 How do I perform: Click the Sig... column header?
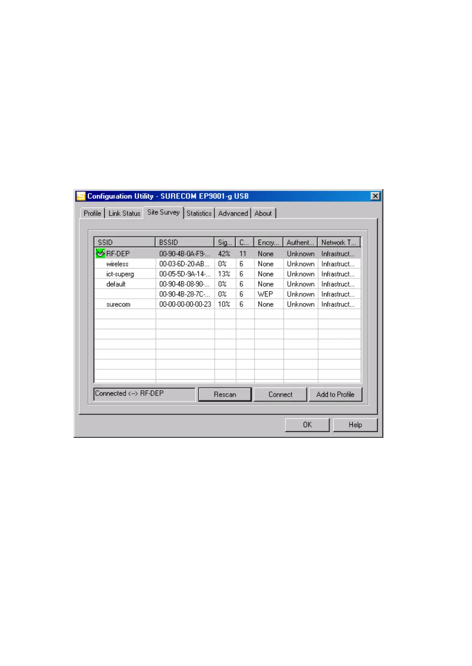coord(225,242)
